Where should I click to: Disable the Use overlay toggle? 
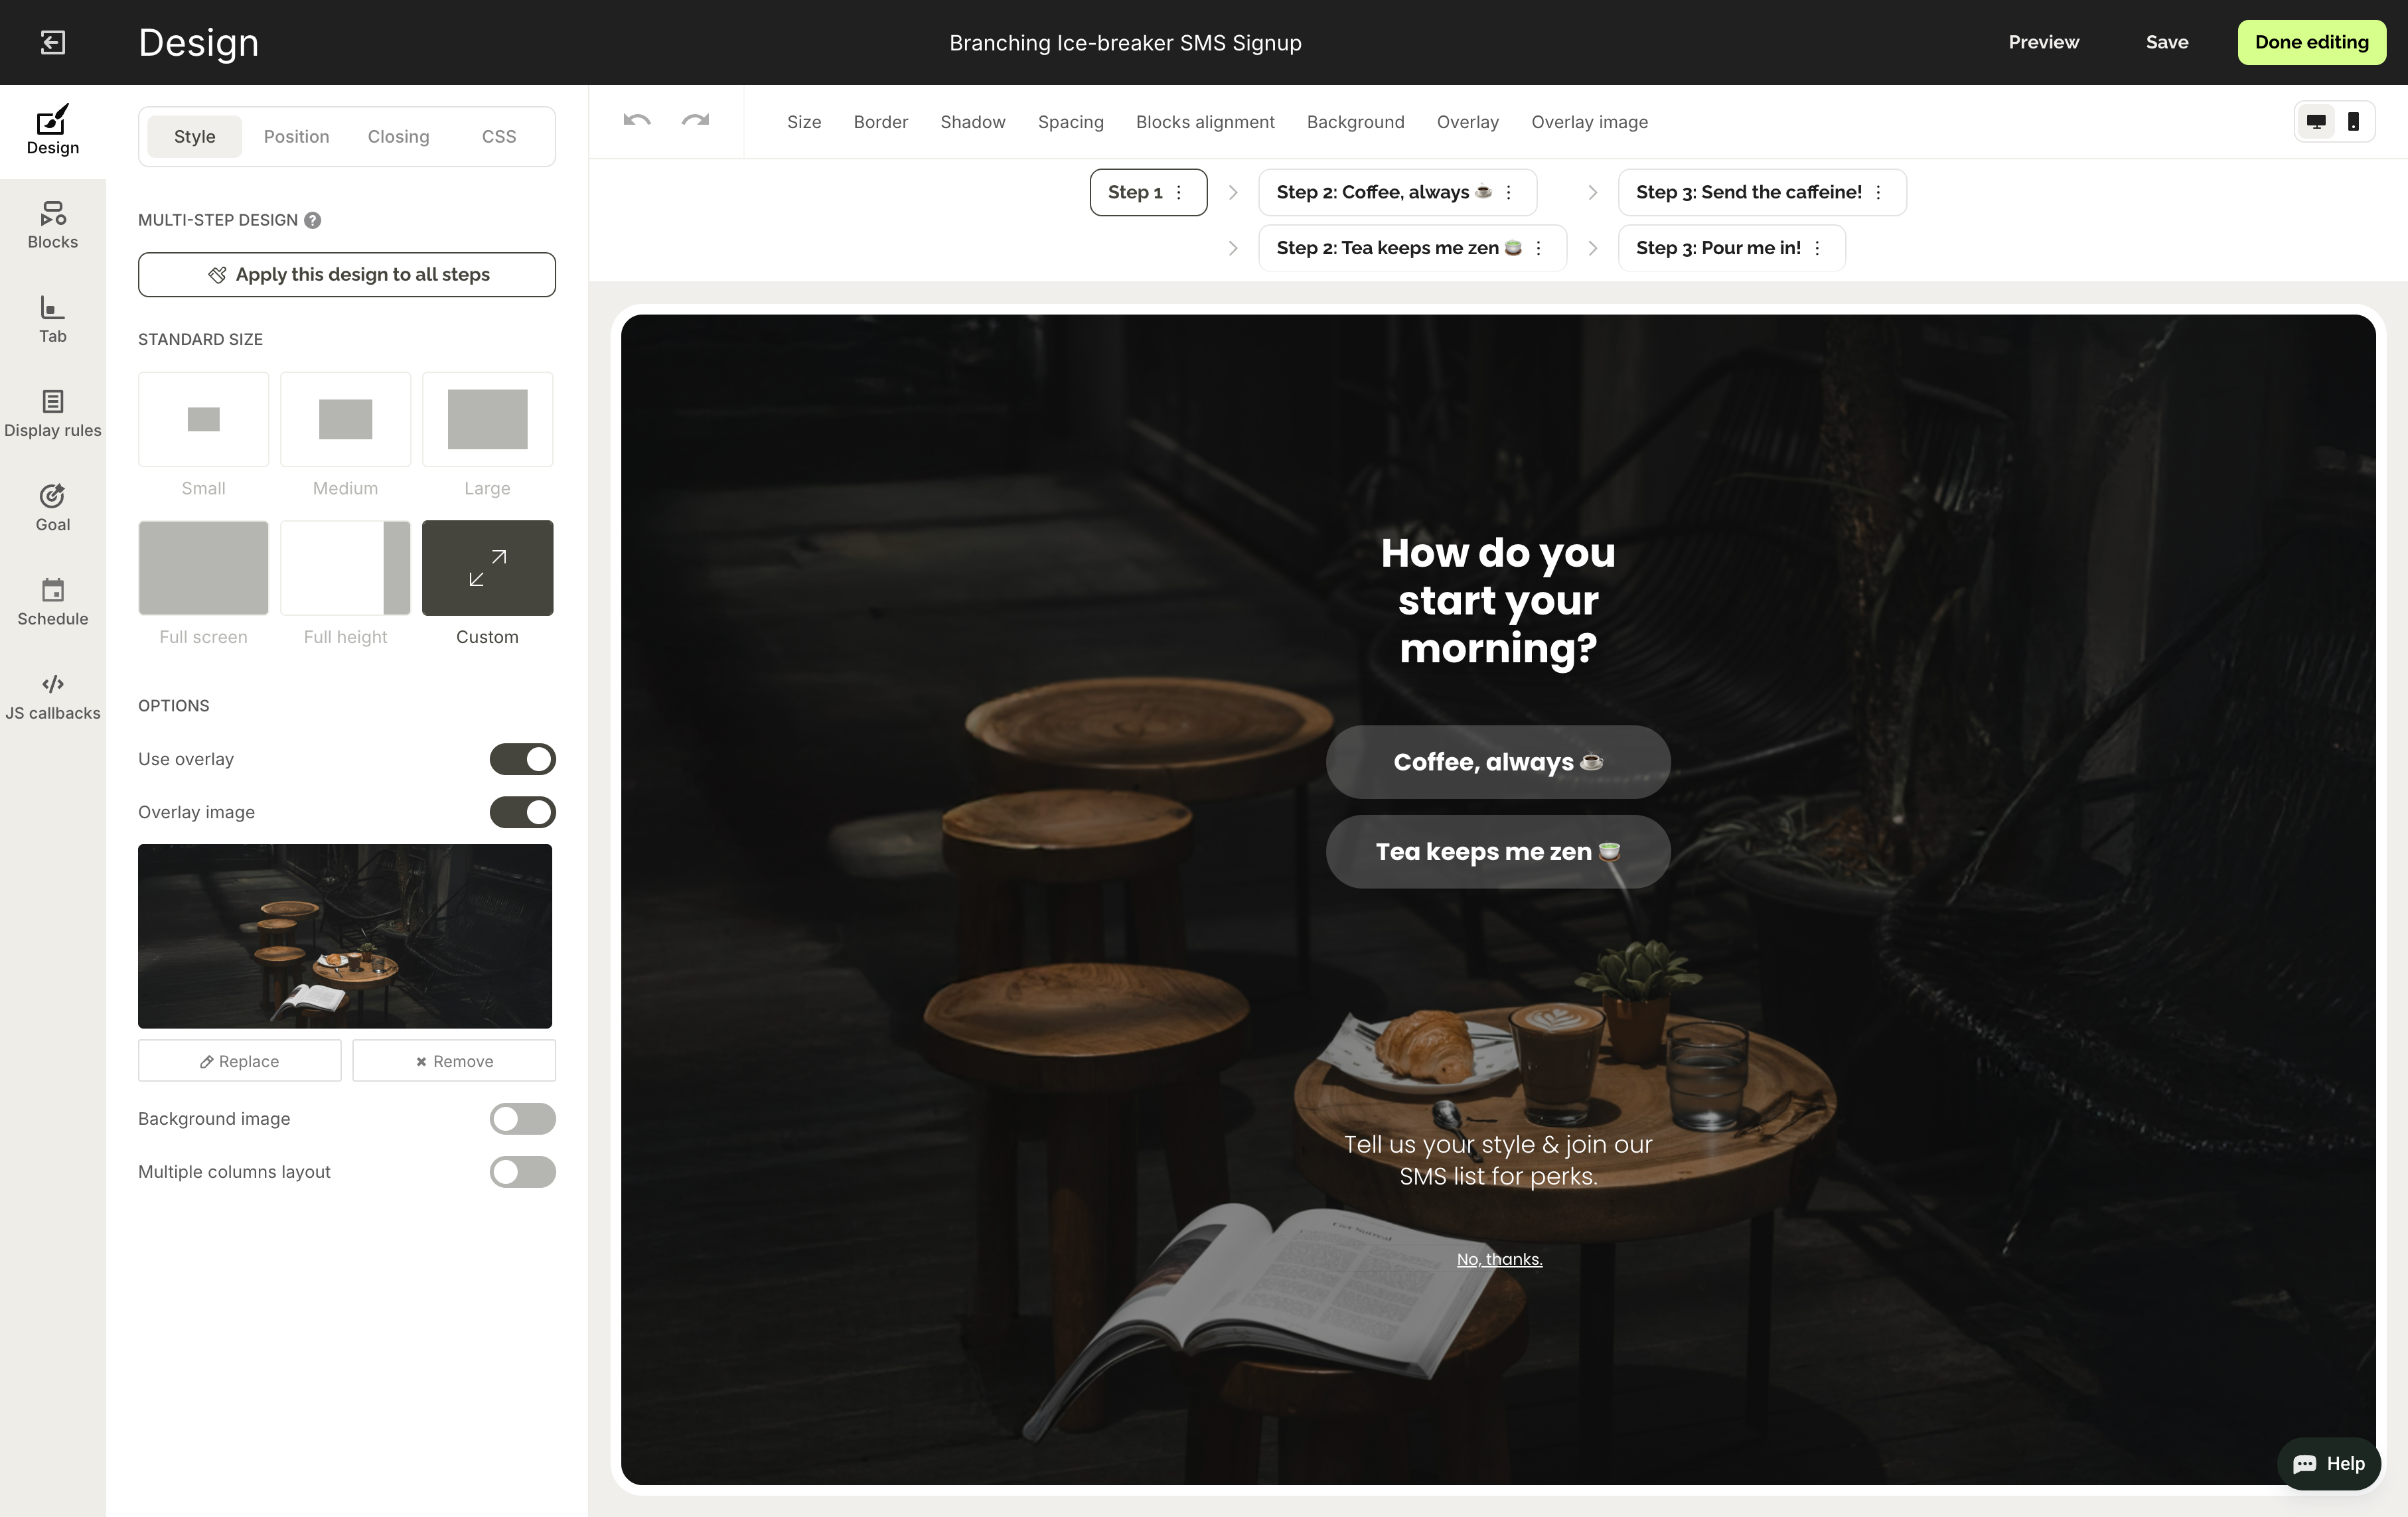522,759
